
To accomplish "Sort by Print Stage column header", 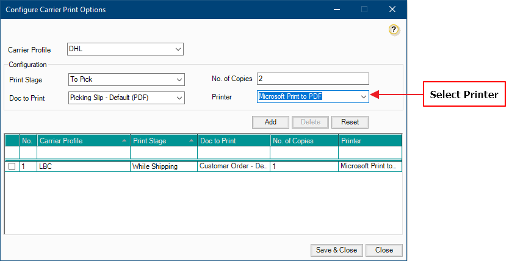I will pos(164,141).
